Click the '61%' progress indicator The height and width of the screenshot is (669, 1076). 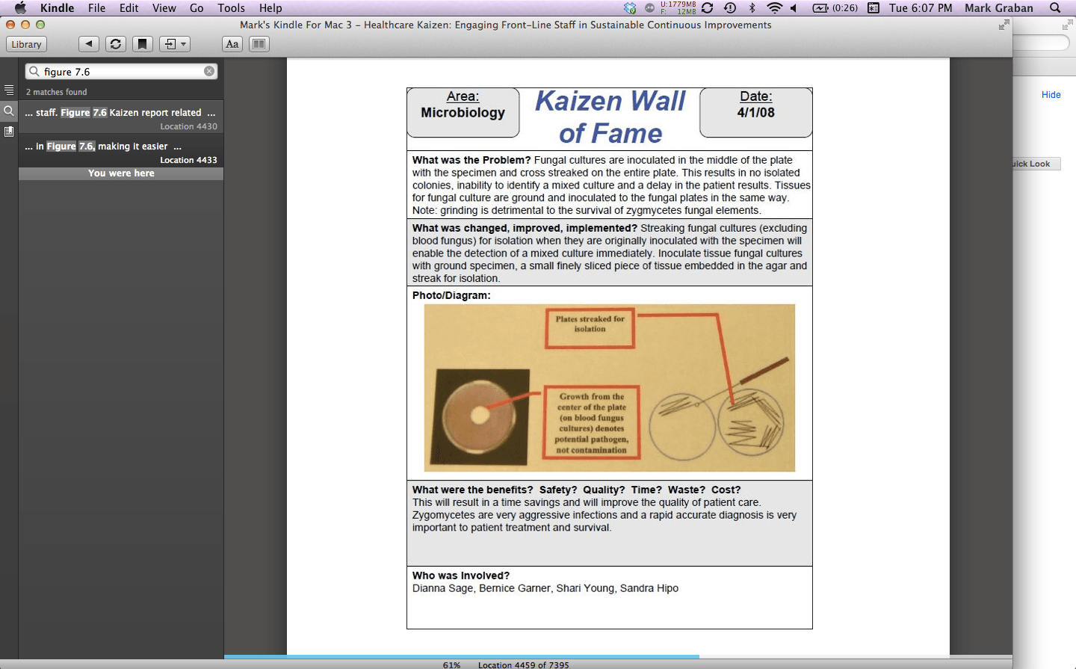click(x=451, y=665)
